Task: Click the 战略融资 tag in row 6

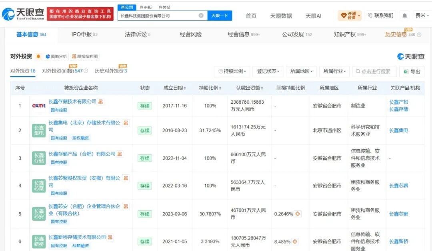Action: point(80,246)
